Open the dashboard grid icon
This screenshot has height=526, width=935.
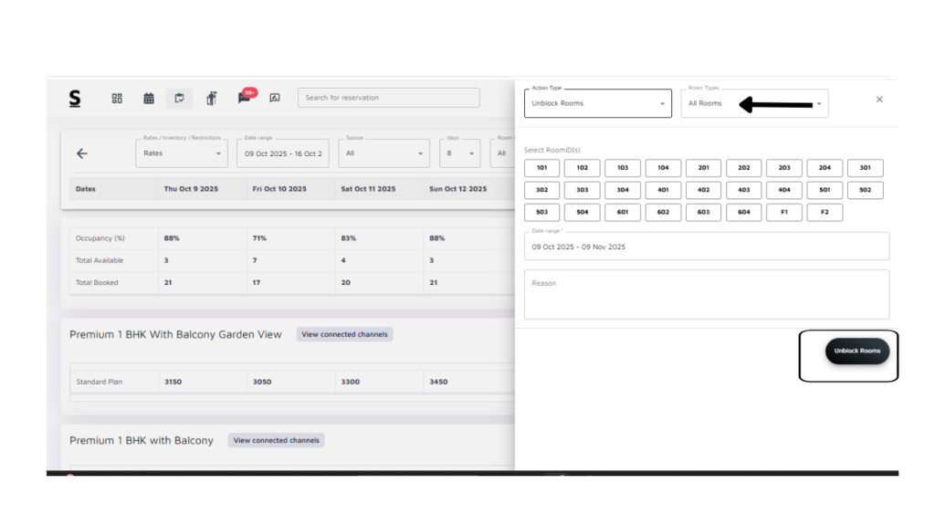click(x=117, y=99)
